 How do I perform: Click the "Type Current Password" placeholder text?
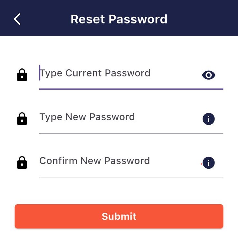[x=95, y=73]
